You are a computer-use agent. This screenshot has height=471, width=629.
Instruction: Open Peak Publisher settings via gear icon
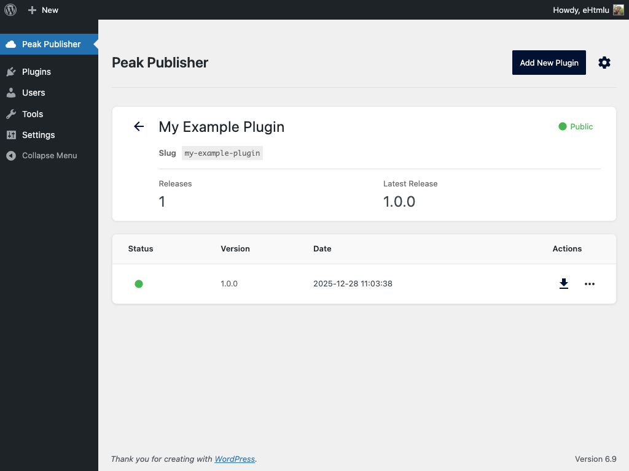pyautogui.click(x=604, y=63)
